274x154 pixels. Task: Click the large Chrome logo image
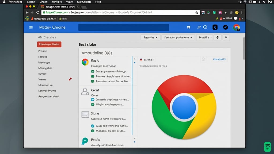click(184, 107)
